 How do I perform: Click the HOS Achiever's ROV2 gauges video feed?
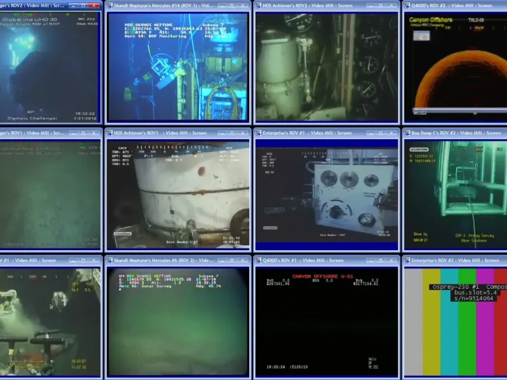[x=326, y=67]
